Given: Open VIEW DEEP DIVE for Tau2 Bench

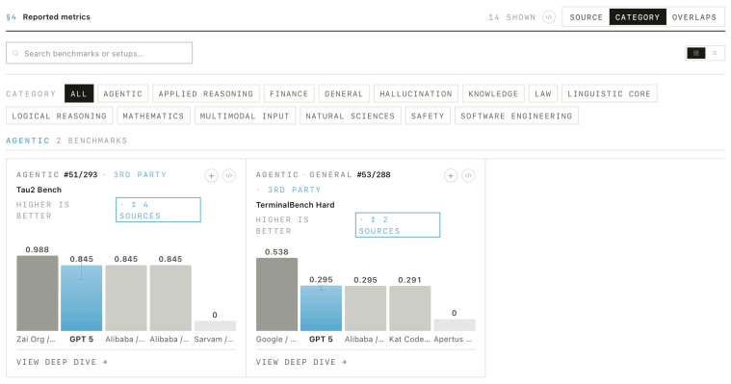Looking at the screenshot, I should tap(62, 362).
